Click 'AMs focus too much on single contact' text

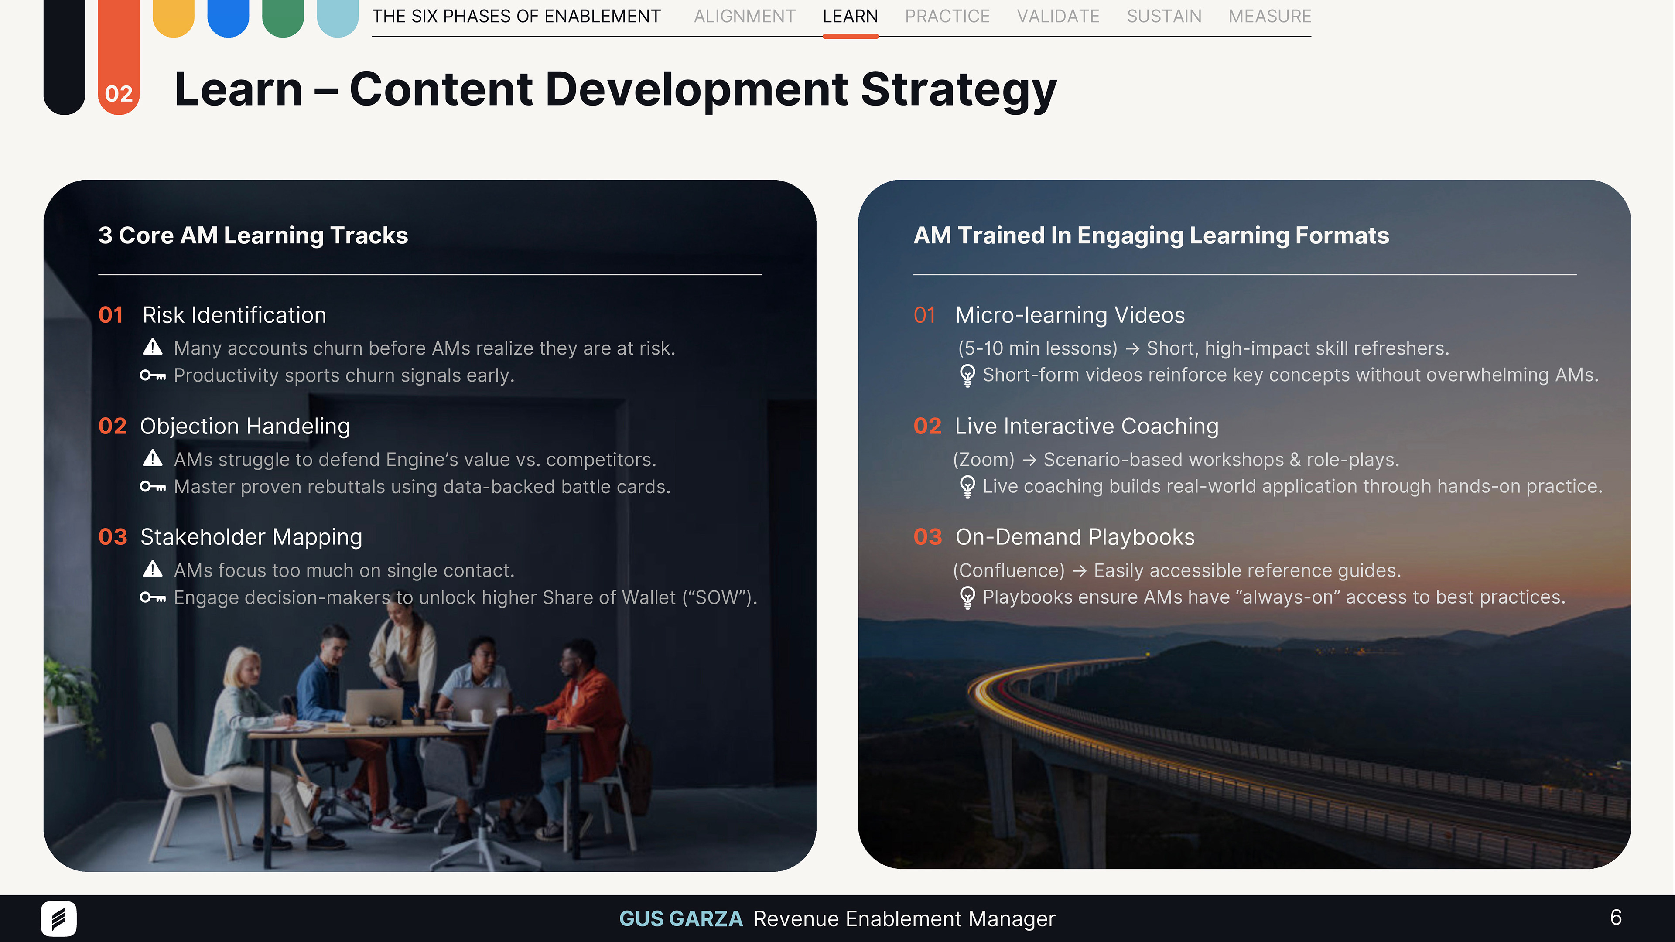coord(344,570)
